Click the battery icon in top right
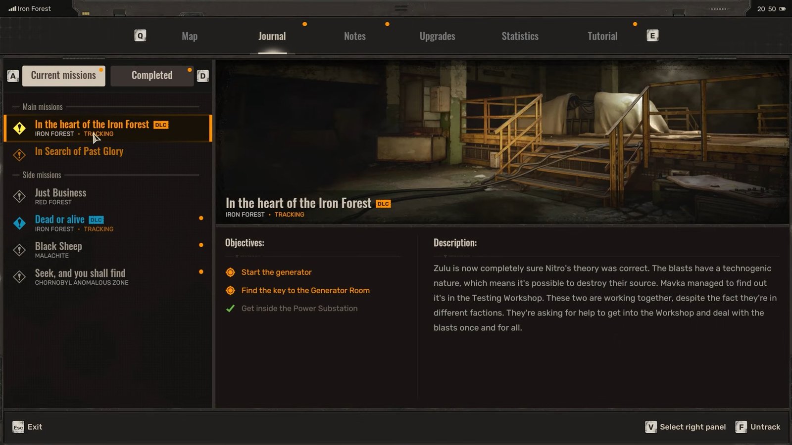The width and height of the screenshot is (792, 445). click(782, 9)
